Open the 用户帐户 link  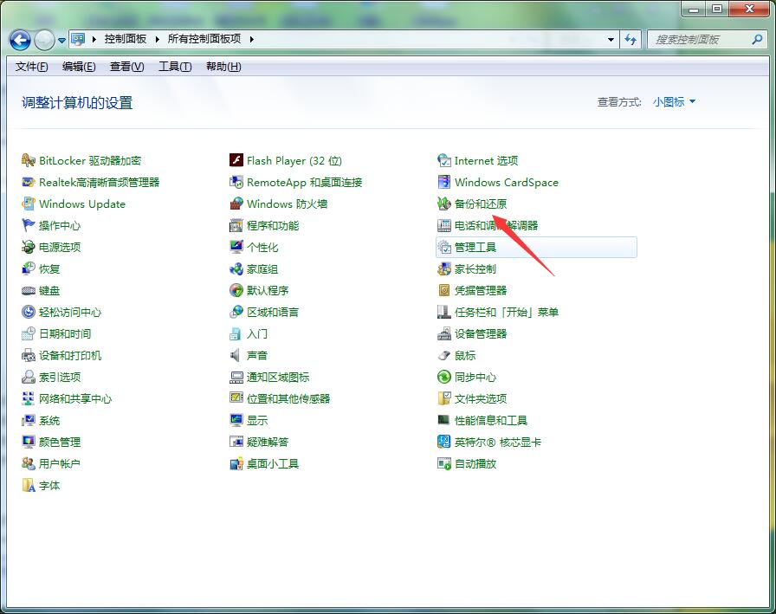tap(60, 463)
